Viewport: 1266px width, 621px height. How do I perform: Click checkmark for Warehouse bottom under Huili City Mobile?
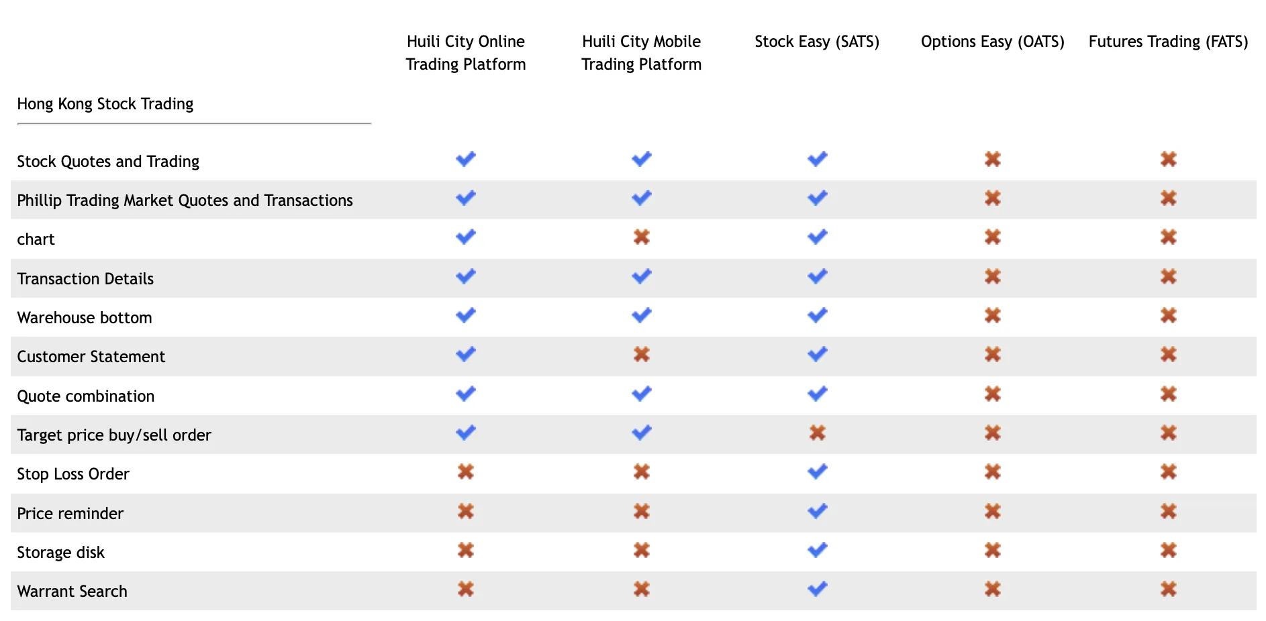click(641, 315)
